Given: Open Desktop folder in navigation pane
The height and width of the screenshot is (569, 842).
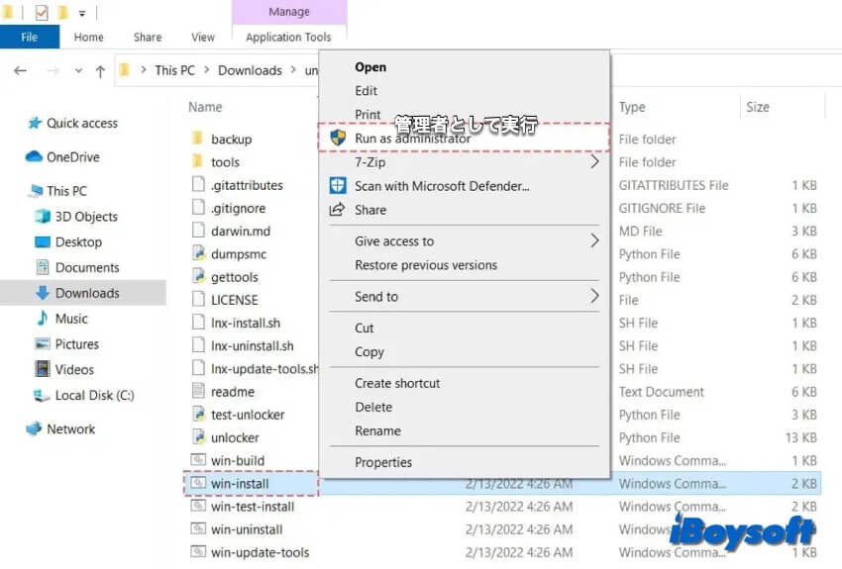Looking at the screenshot, I should pos(78,241).
